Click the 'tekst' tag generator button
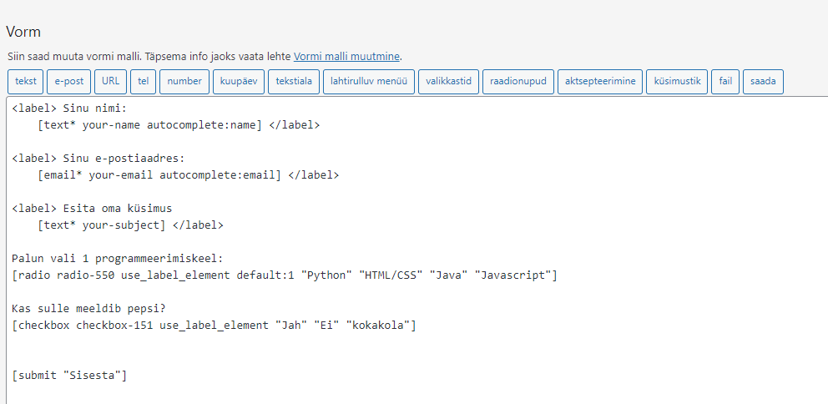The height and width of the screenshot is (404, 828). tap(26, 81)
